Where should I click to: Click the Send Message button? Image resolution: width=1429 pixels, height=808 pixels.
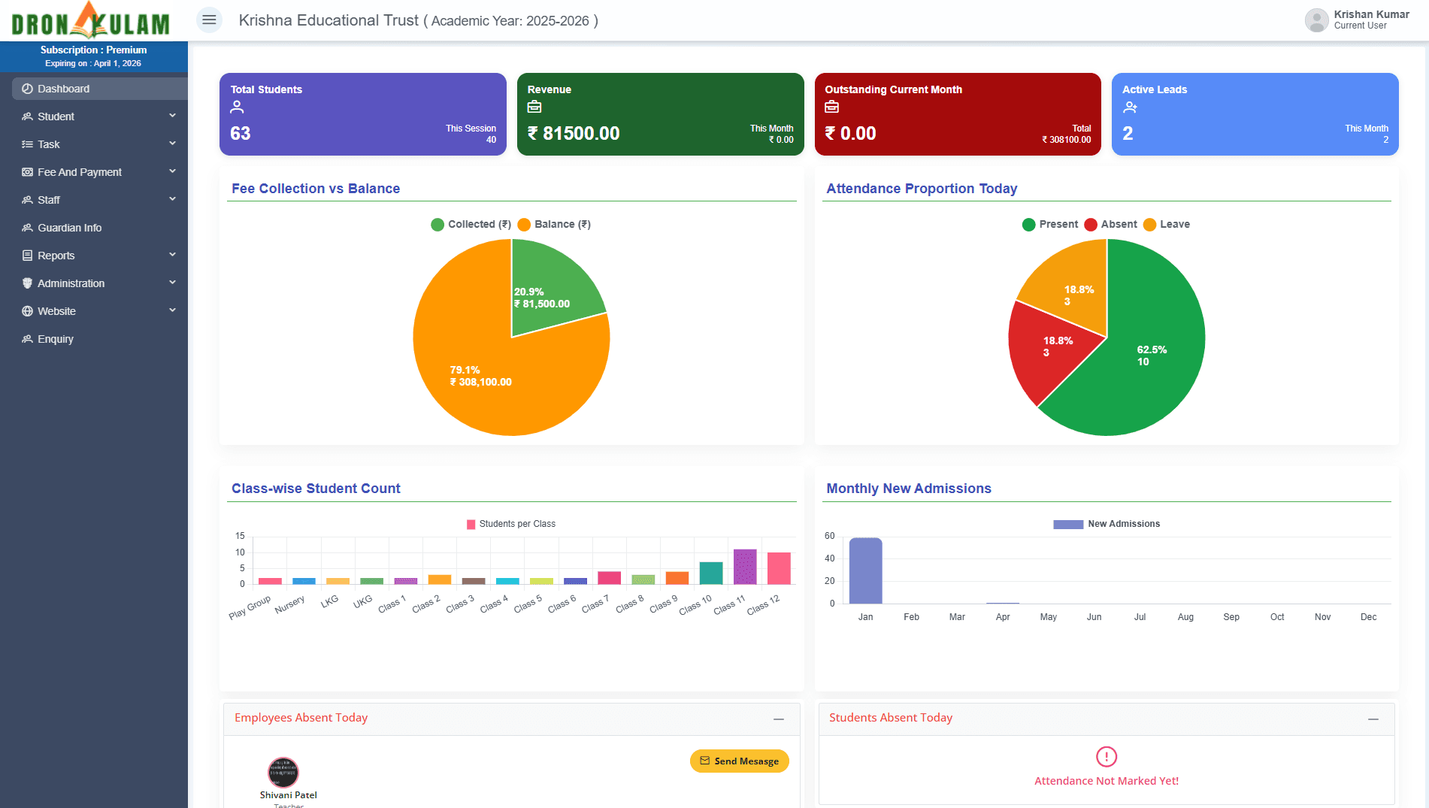point(739,761)
